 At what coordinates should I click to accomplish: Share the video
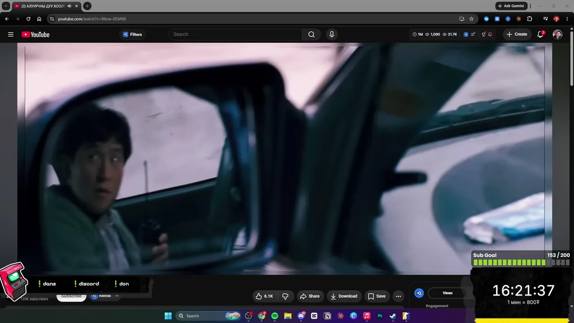pos(310,296)
